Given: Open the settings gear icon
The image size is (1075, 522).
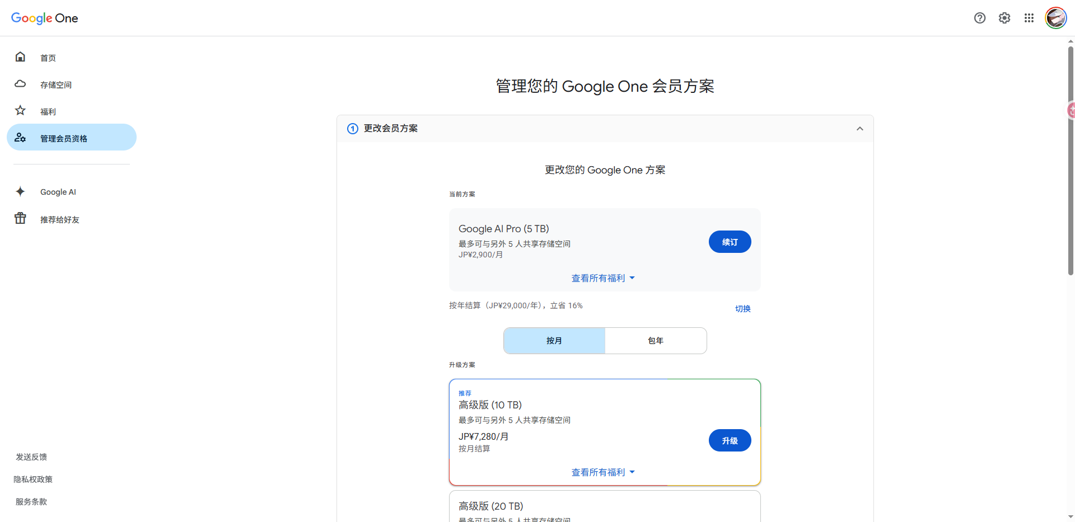Looking at the screenshot, I should click(x=1004, y=18).
